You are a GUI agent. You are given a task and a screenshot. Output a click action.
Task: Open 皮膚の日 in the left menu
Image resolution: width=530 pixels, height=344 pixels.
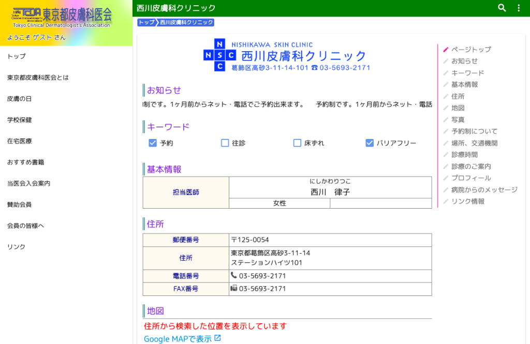click(x=19, y=99)
